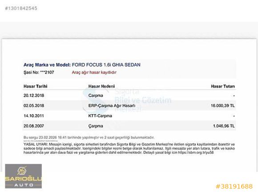Click the 'Araç Marka ve Model:' label

click(47, 65)
